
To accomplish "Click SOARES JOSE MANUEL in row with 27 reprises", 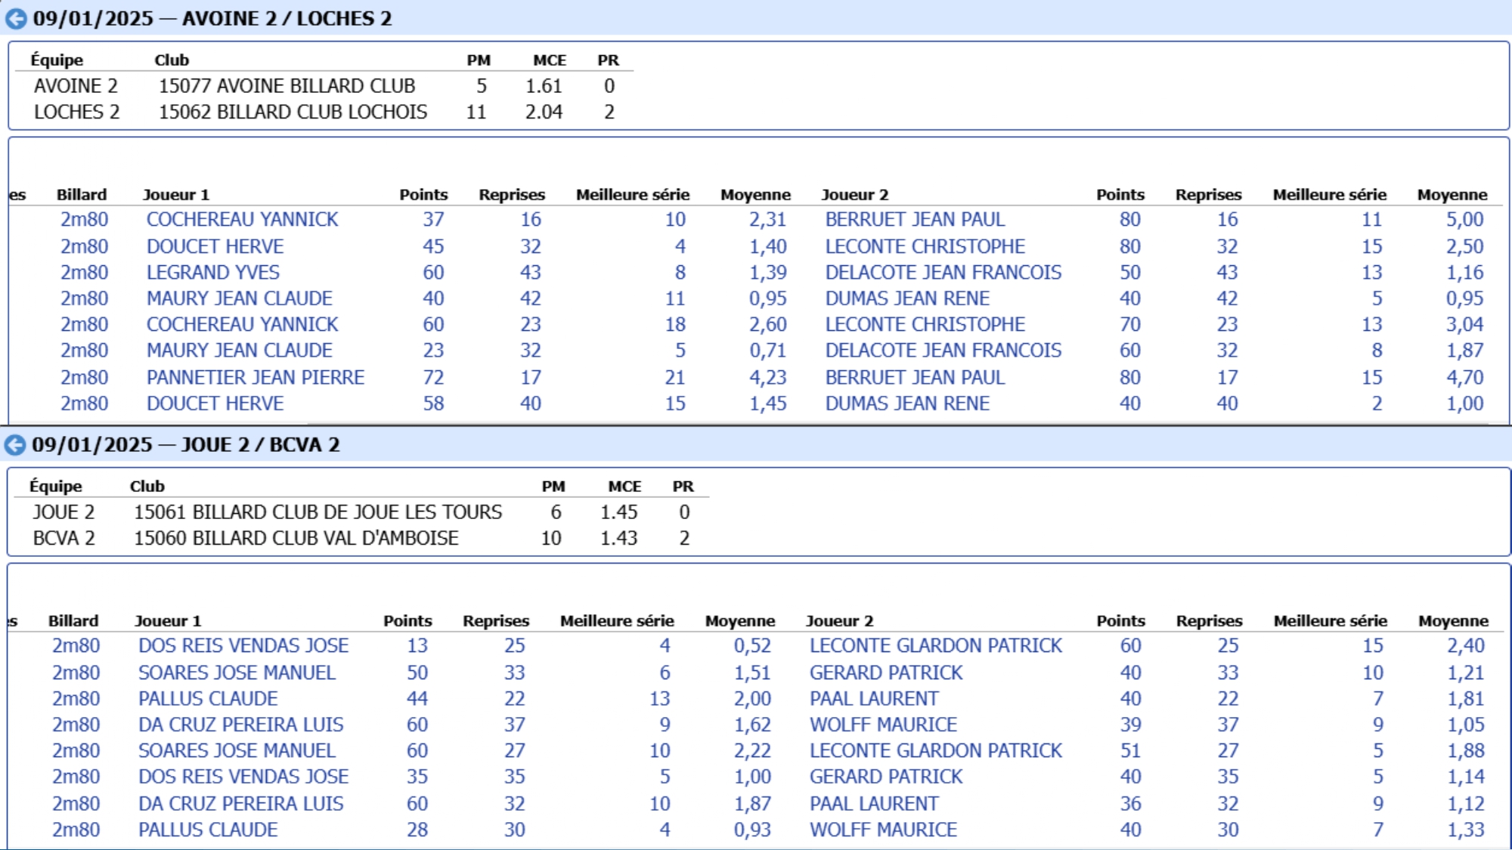I will point(236,750).
